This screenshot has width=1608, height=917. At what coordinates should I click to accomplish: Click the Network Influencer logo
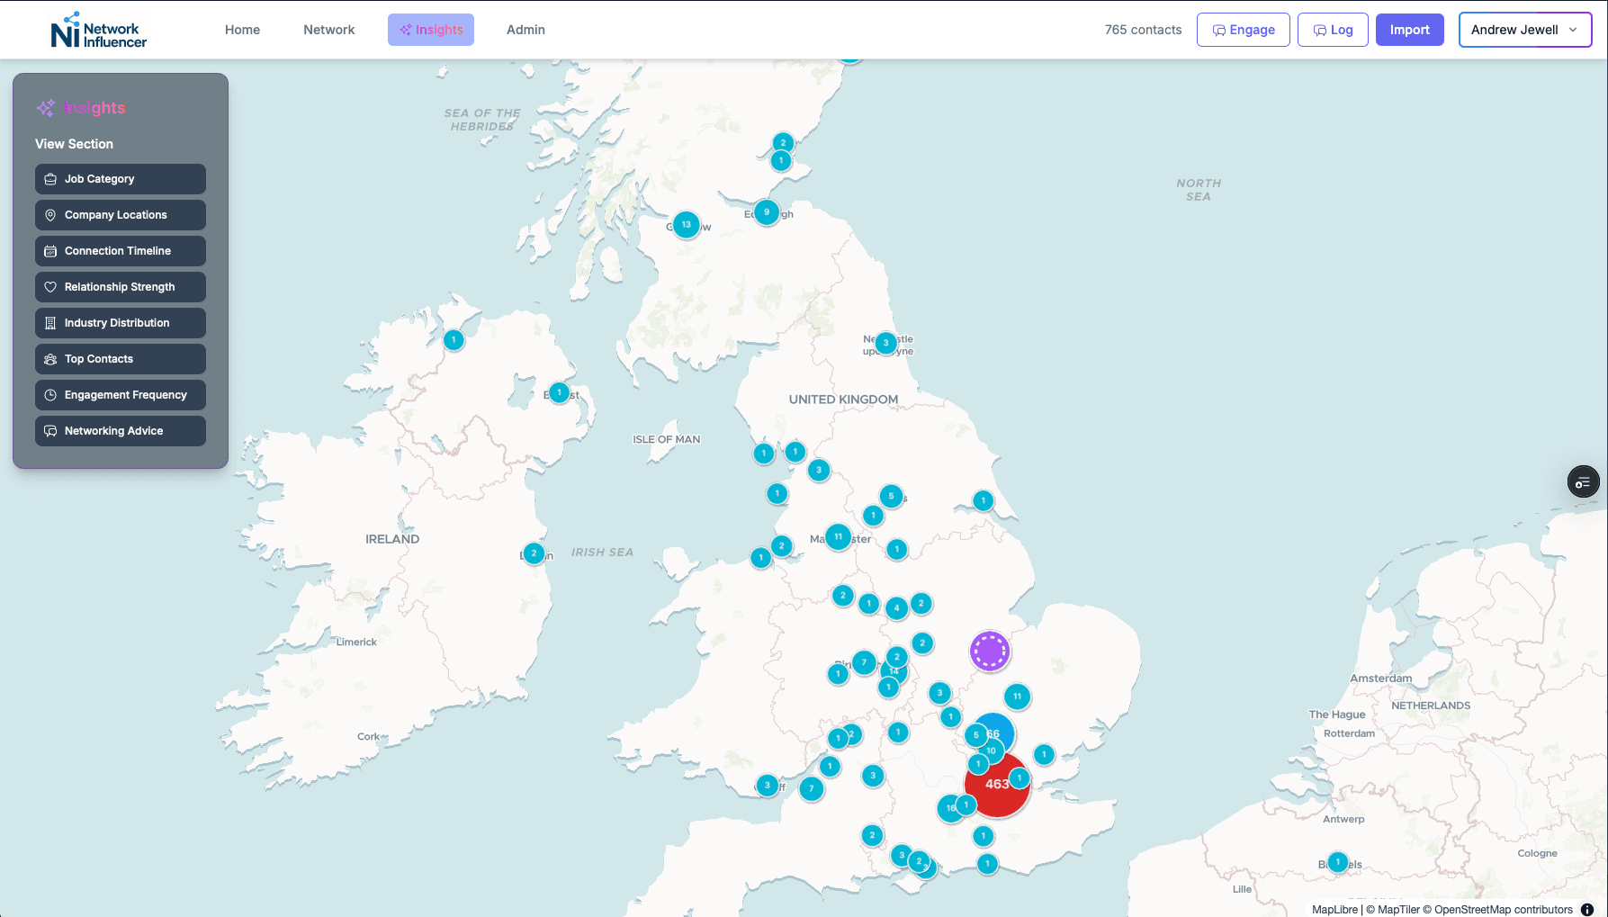(x=98, y=30)
